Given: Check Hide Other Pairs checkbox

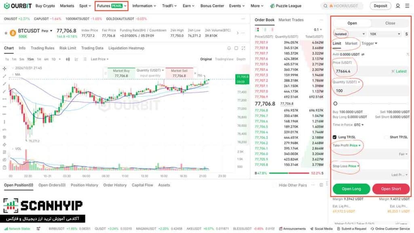Looking at the screenshot, I should 275,185.
